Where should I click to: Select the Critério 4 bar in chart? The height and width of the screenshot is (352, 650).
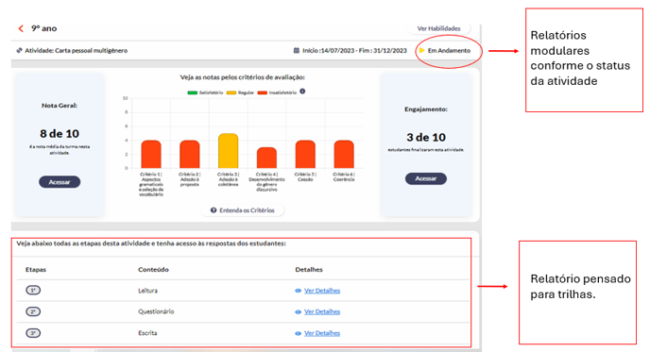click(266, 158)
